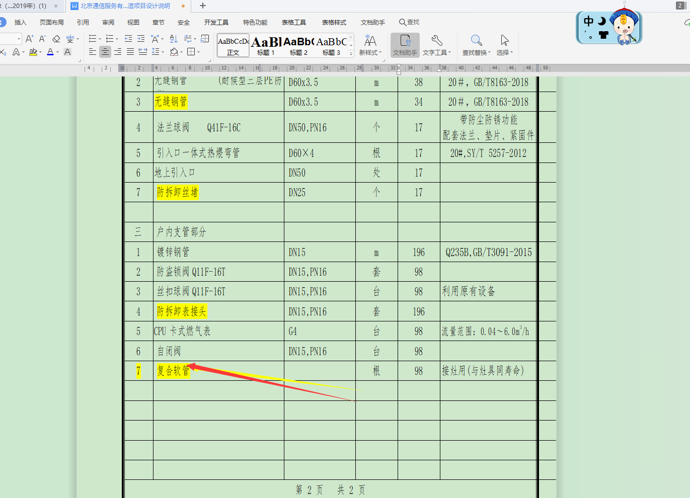Click the window count badge 2

coord(680,6)
